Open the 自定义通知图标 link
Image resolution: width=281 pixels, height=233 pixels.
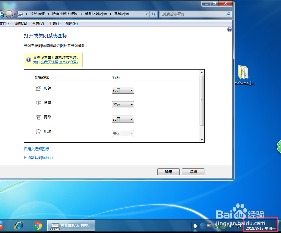pyautogui.click(x=36, y=149)
